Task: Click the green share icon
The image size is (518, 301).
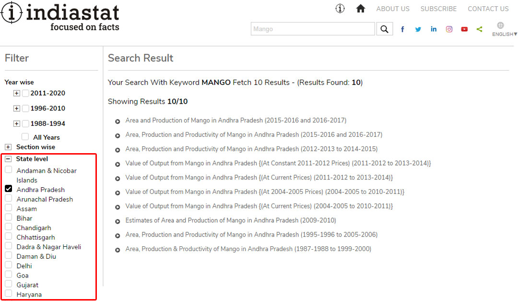Action: pos(479,29)
